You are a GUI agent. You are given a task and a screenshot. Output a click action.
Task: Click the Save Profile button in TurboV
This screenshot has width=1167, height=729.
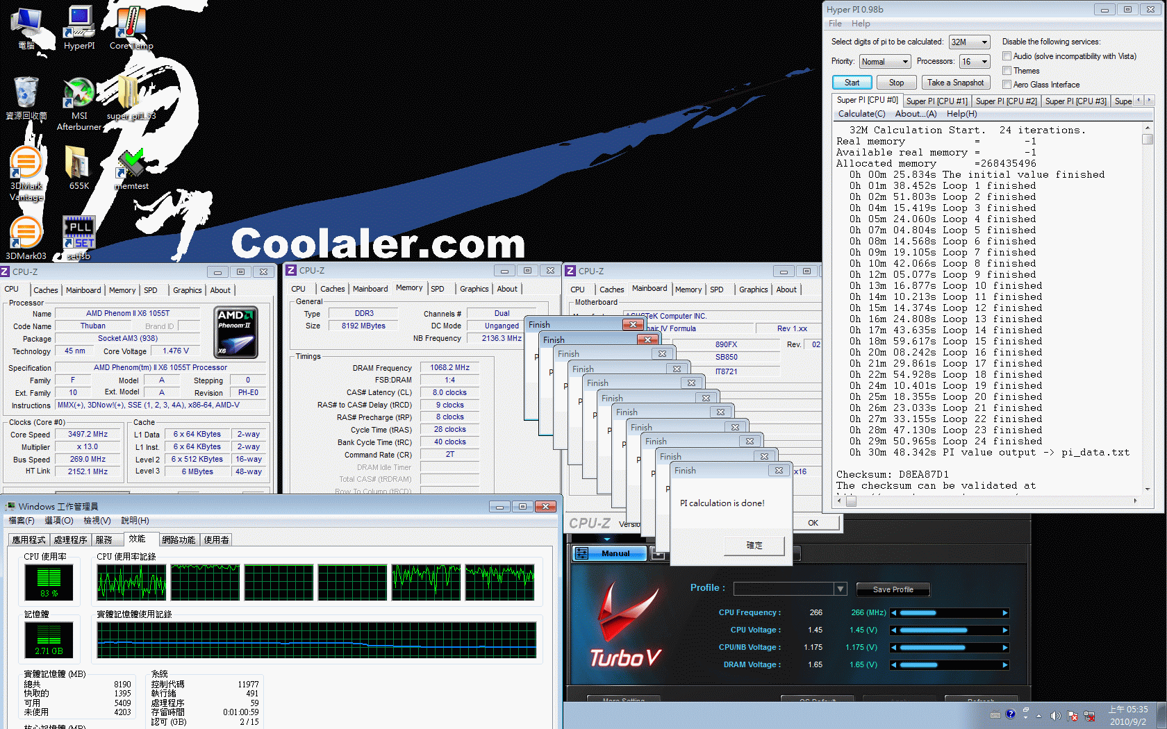pos(893,589)
